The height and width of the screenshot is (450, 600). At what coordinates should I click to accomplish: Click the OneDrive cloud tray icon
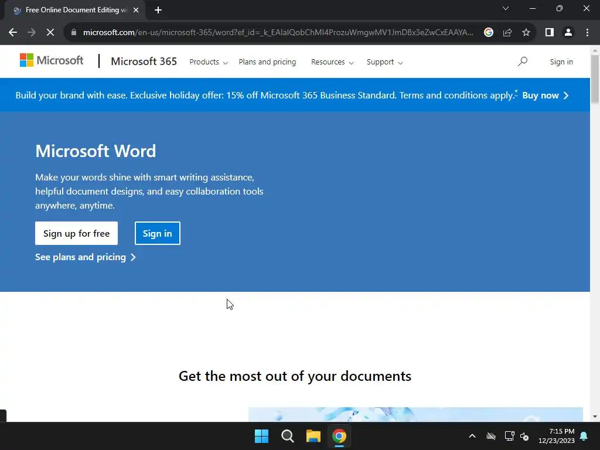[491, 436]
